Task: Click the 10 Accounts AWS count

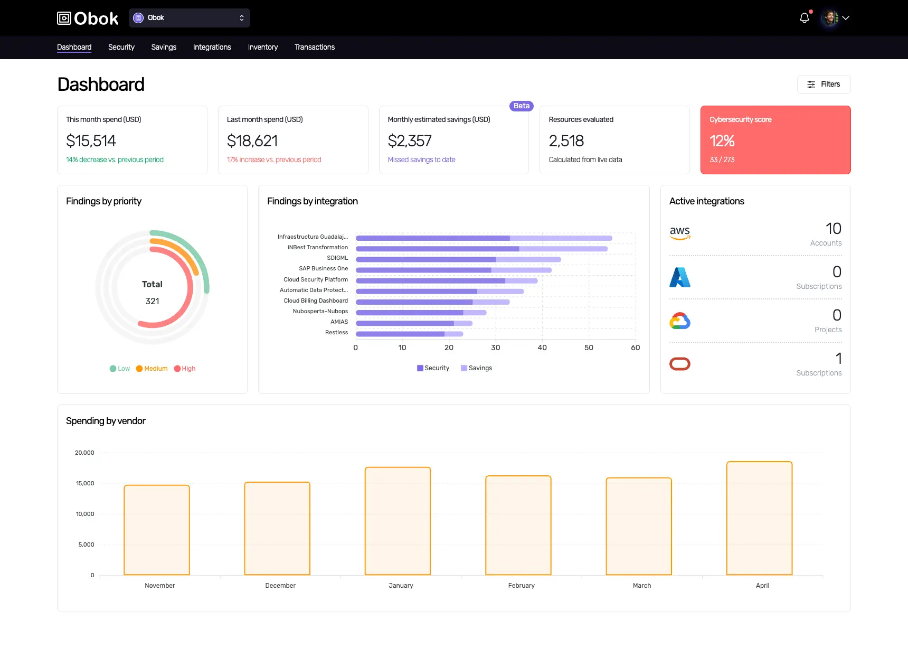Action: (826, 234)
